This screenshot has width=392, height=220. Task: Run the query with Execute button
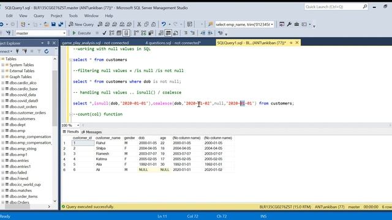point(81,33)
